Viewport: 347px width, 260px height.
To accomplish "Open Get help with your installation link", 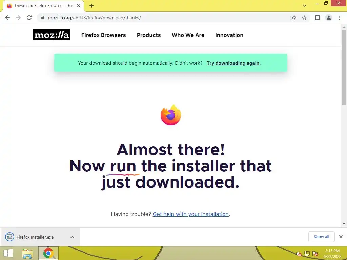I will [x=190, y=214].
